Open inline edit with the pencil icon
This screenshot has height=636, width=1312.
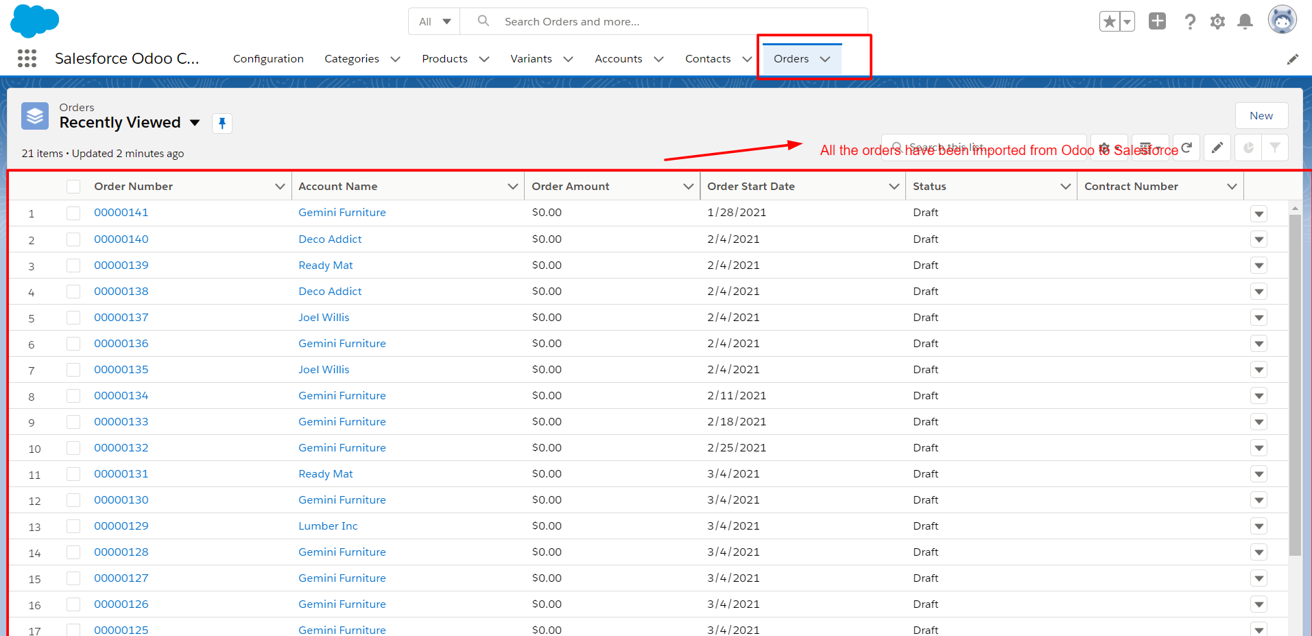[1218, 148]
